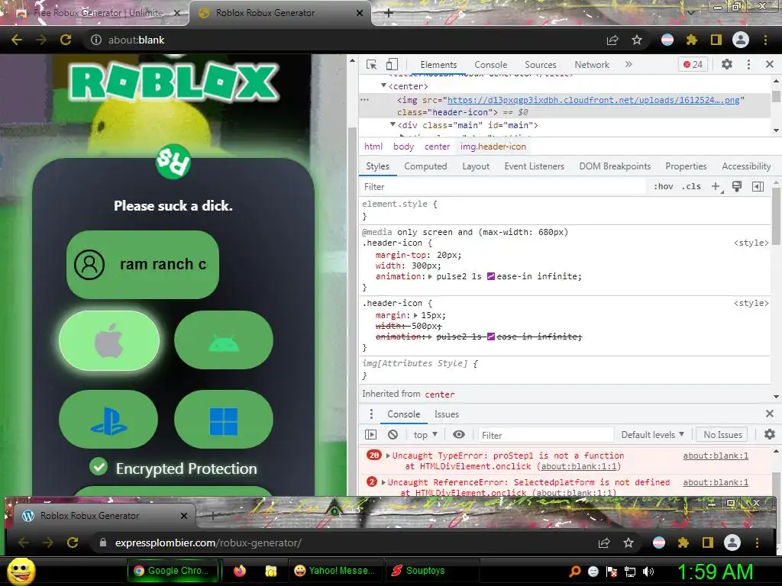Image resolution: width=782 pixels, height=586 pixels.
Task: Choose the Apple platform button
Action: (109, 340)
